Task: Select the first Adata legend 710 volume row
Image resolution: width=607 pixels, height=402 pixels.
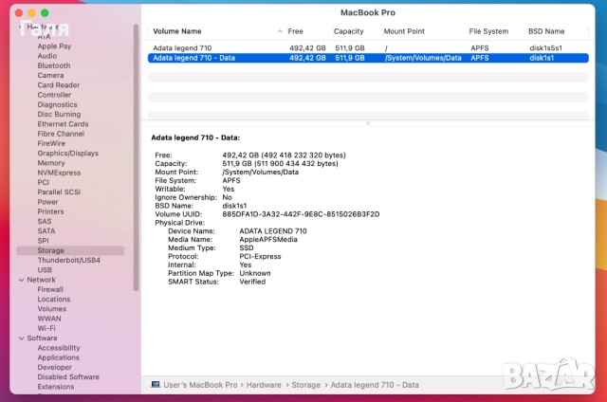Action: (x=190, y=46)
